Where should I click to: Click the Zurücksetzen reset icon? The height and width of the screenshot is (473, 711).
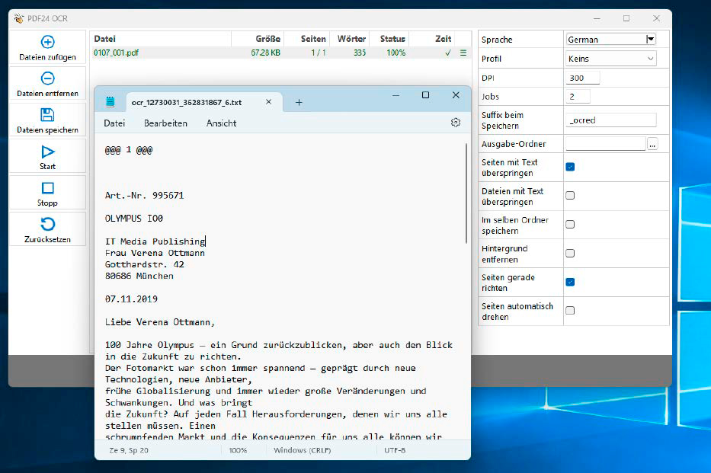[47, 224]
